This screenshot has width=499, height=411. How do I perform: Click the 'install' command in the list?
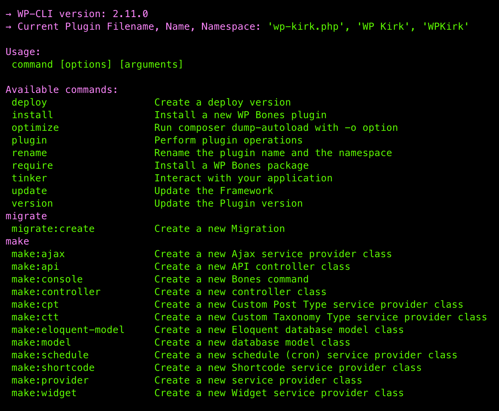click(x=32, y=115)
